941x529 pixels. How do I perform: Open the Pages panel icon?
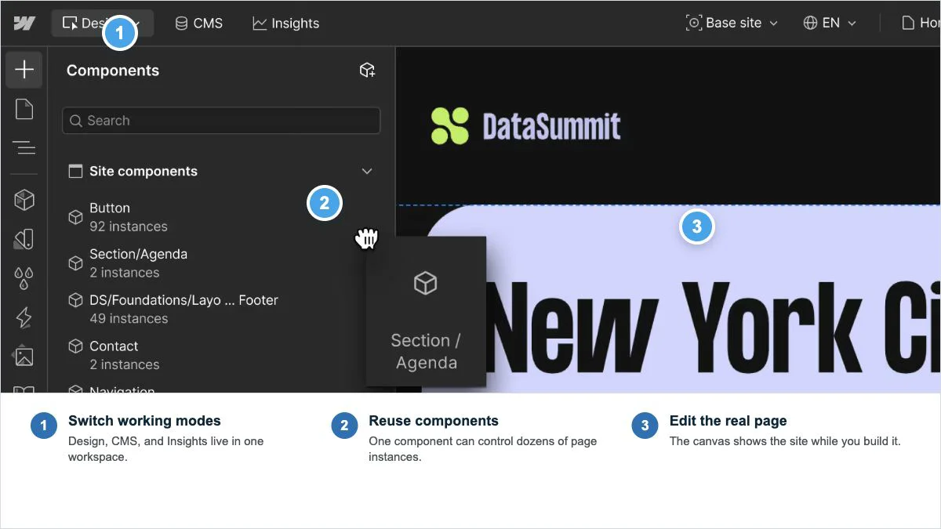24,109
